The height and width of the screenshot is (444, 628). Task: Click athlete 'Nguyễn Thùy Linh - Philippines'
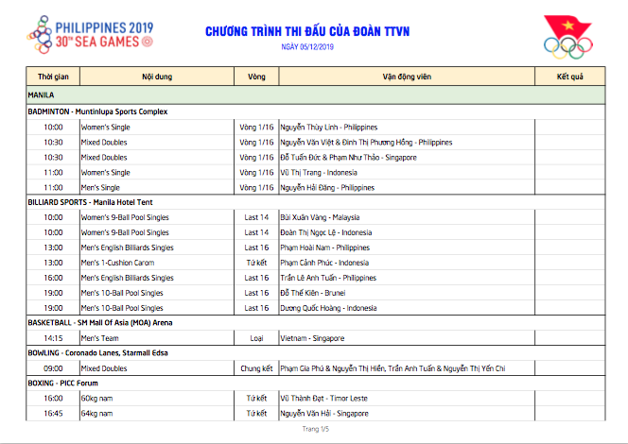(x=329, y=128)
